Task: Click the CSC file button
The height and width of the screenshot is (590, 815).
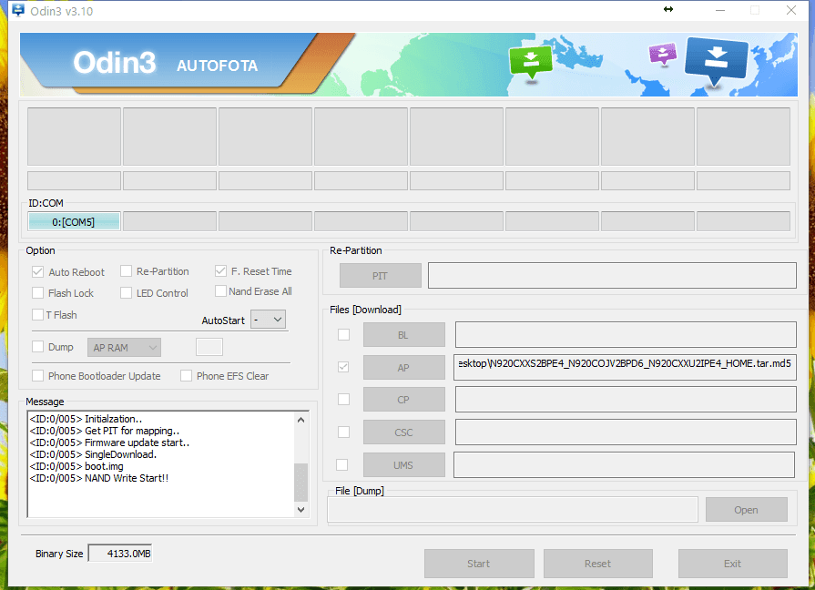Action: click(404, 432)
